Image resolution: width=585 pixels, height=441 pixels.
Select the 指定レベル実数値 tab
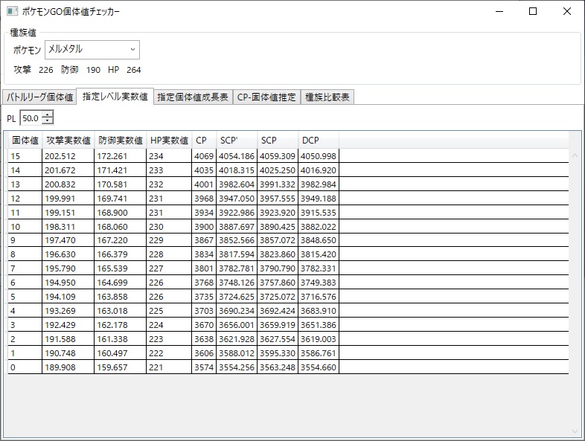(x=115, y=97)
